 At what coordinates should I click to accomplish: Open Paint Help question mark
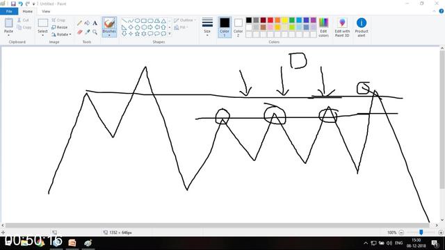[x=442, y=11]
